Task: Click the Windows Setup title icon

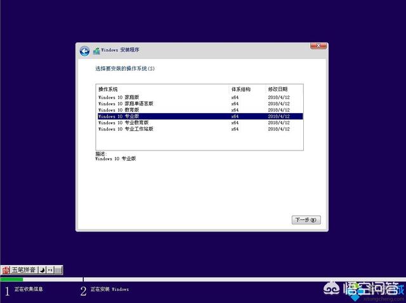Action: coord(96,51)
